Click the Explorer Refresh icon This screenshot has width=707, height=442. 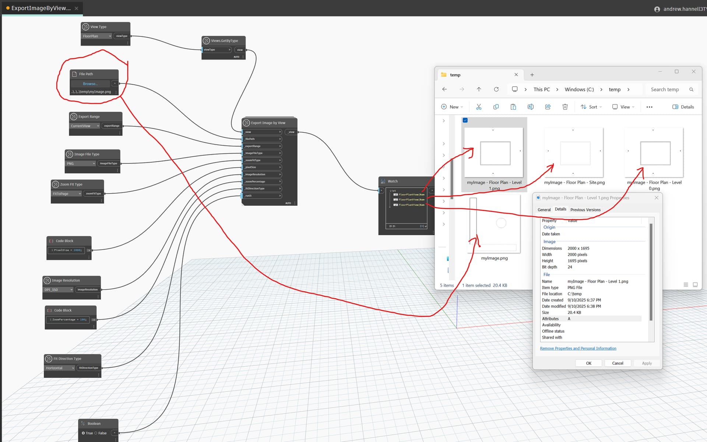[496, 89]
